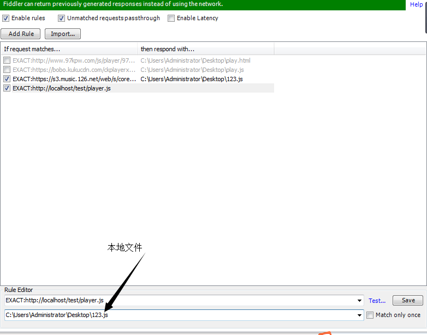427x335 pixels.
Task: Enable the Latency checkbox
Action: coord(171,18)
